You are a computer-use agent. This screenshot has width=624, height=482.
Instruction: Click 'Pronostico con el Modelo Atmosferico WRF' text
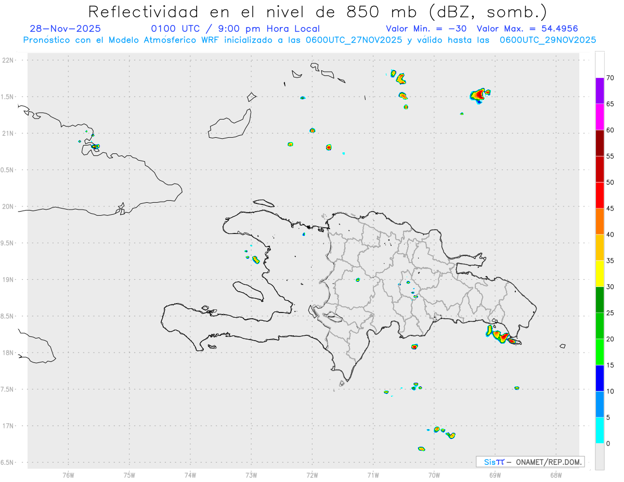121,40
